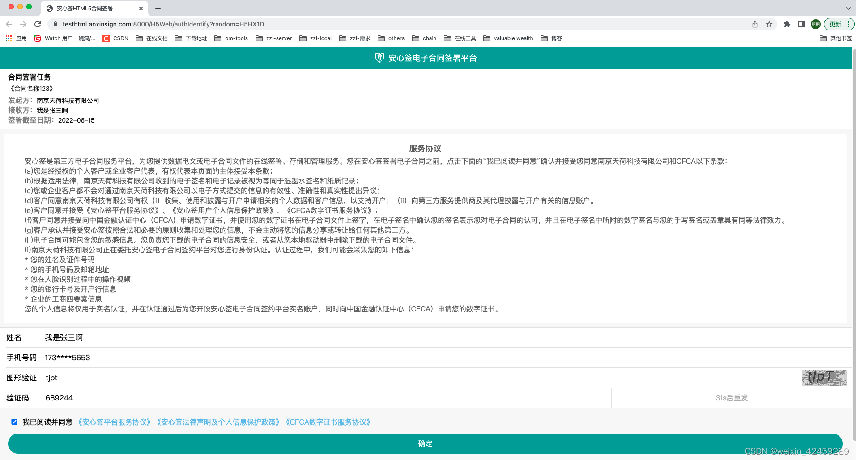Uncheck 我已阅读并同意 agreement checkbox
This screenshot has width=856, height=460.
[x=14, y=422]
